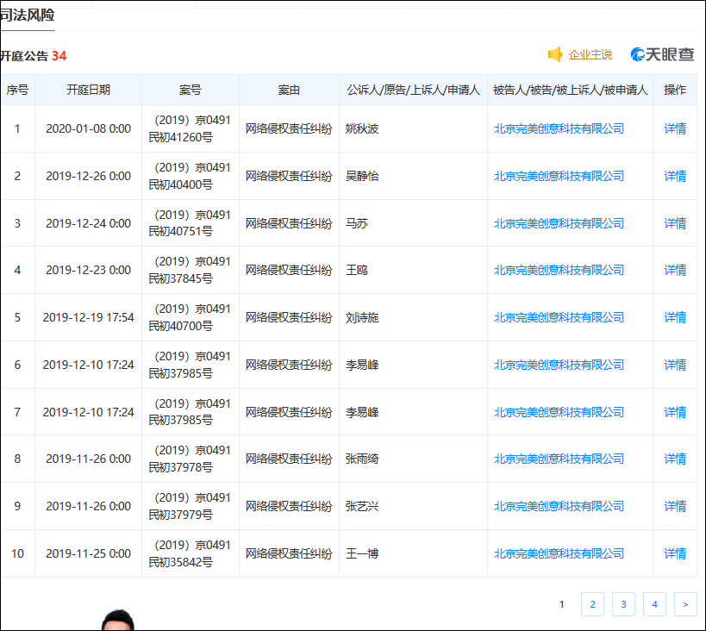
Task: Select the 司法风险 tab
Action: coord(27,16)
